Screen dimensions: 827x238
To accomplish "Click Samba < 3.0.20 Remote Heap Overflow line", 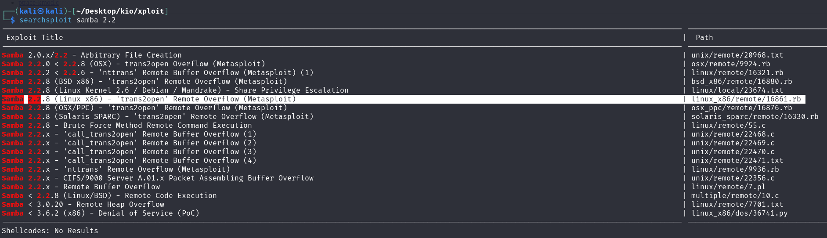I will (x=83, y=205).
